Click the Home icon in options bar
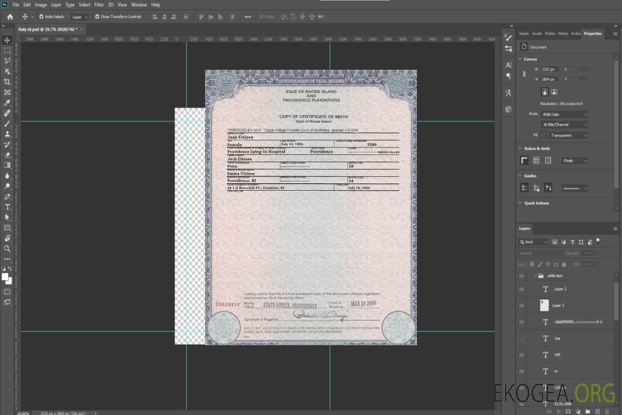Image resolution: width=622 pixels, height=415 pixels. (x=10, y=17)
